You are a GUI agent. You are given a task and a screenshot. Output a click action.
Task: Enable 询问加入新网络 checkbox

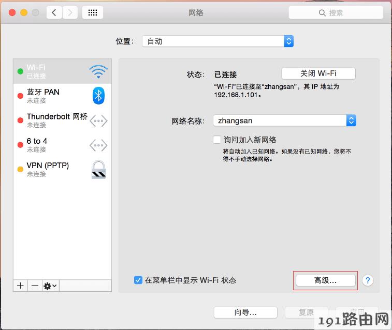217,140
